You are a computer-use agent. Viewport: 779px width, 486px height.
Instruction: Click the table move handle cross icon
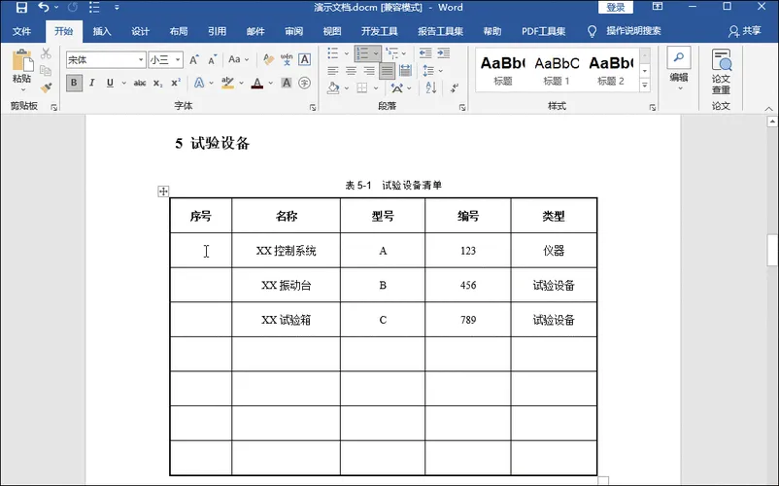pyautogui.click(x=163, y=191)
